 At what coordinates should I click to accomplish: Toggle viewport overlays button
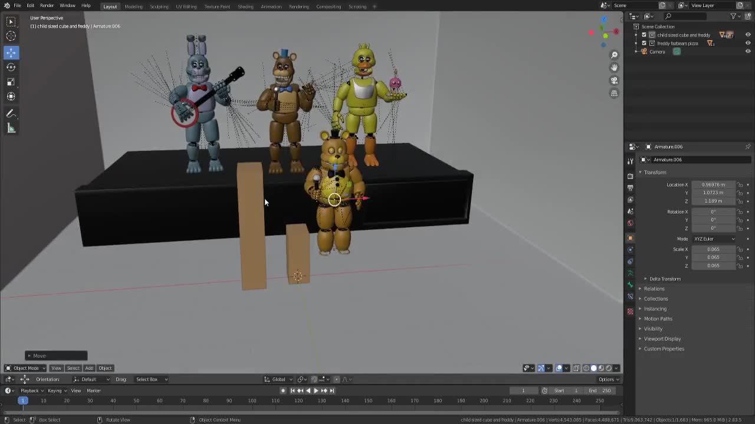tap(559, 368)
